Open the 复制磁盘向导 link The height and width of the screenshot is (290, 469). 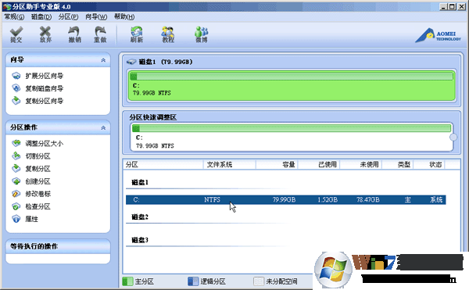coord(45,88)
